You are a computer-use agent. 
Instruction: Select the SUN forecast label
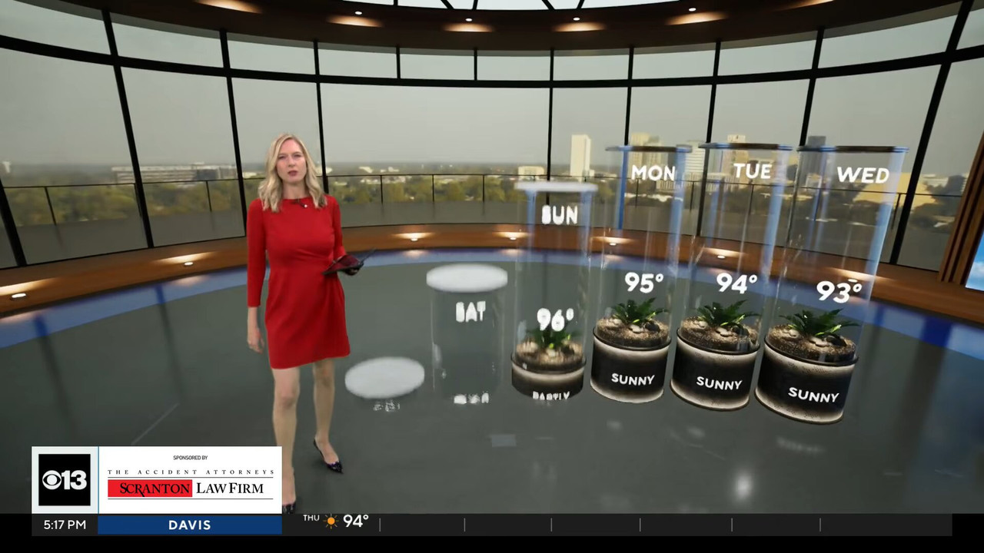pyautogui.click(x=560, y=215)
